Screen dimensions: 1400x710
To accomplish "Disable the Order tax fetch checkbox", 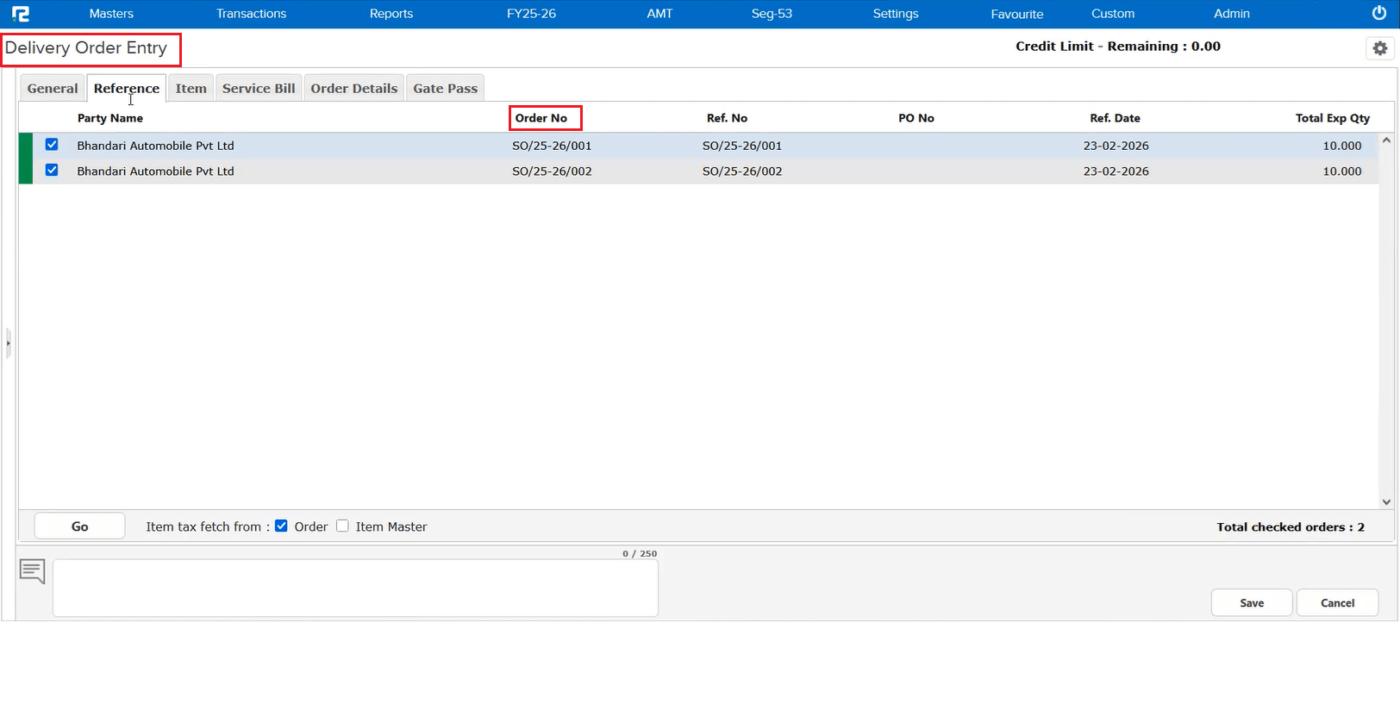I will pyautogui.click(x=281, y=526).
